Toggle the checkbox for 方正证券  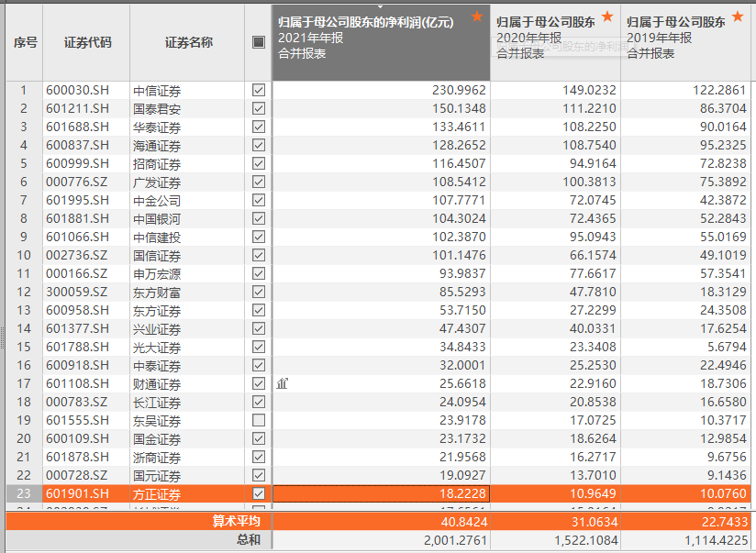coord(259,493)
